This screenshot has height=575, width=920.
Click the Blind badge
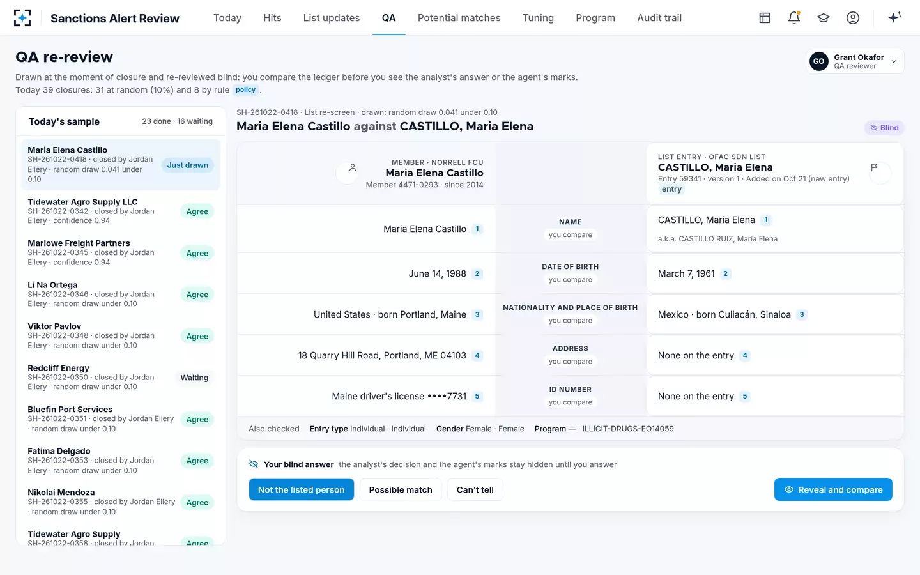point(884,128)
